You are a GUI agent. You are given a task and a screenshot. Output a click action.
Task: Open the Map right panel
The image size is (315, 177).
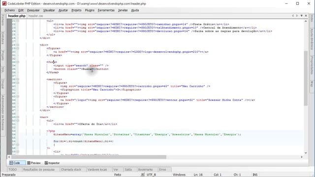[312, 84]
